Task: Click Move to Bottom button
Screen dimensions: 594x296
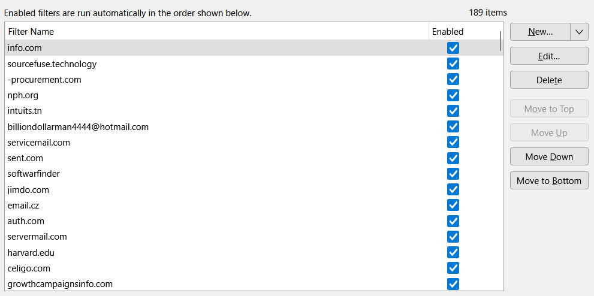Action: pos(549,181)
